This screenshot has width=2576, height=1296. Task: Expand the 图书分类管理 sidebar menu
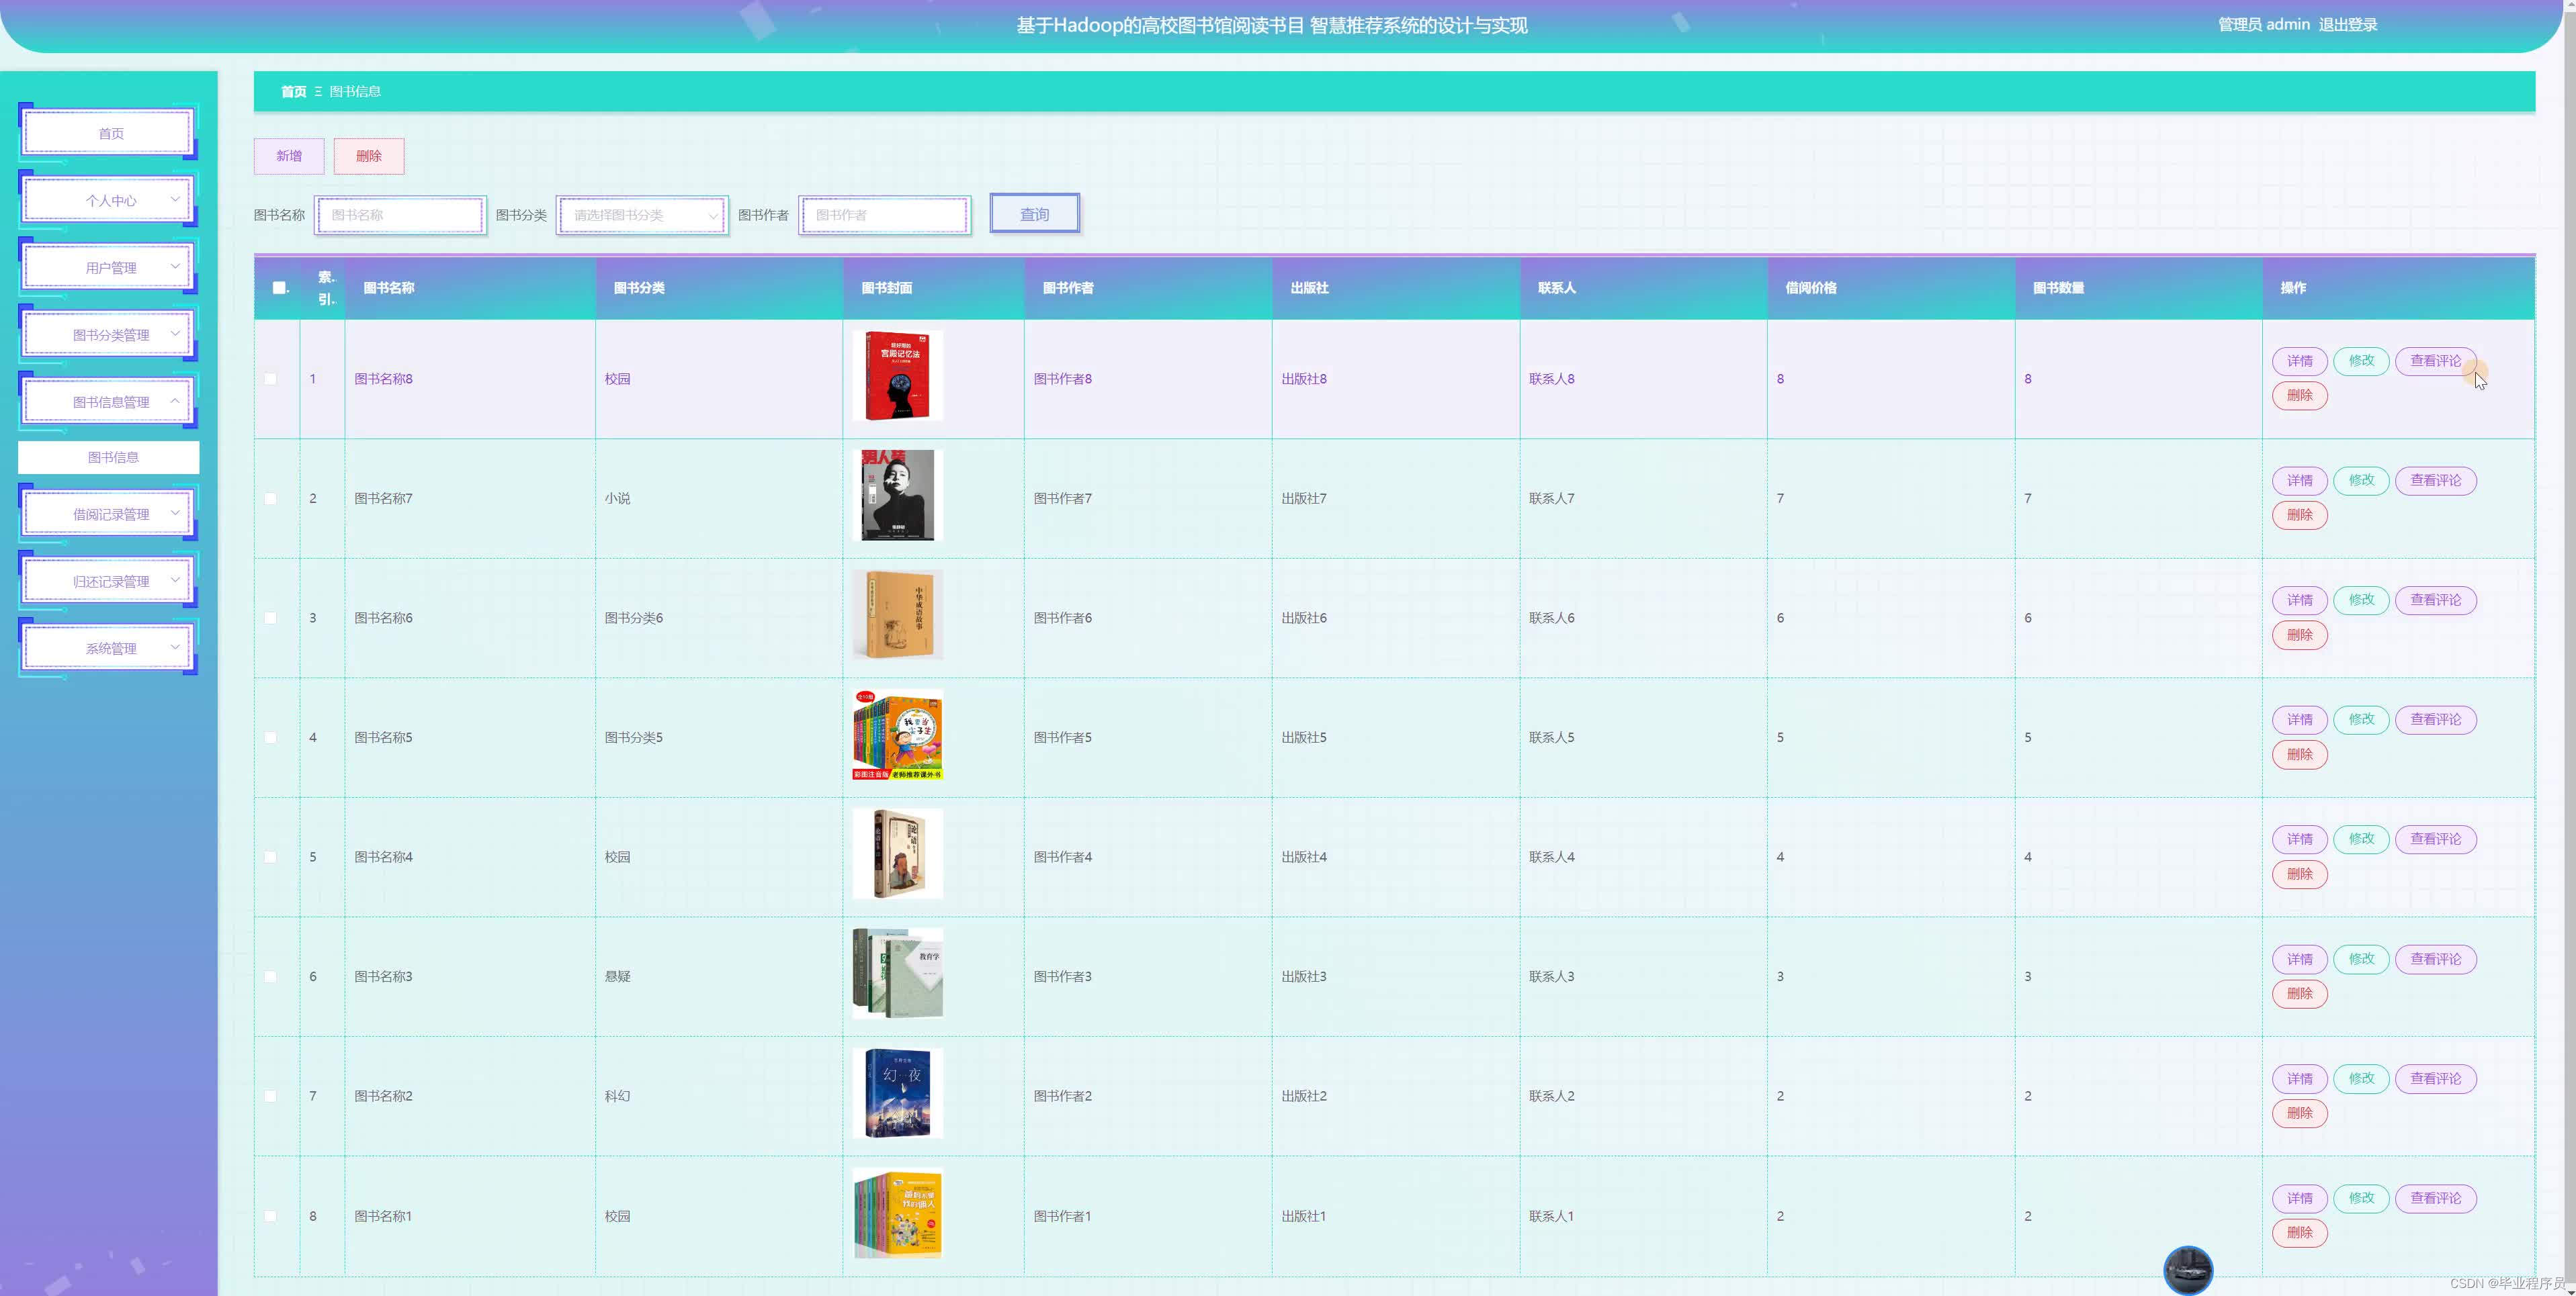coord(109,334)
